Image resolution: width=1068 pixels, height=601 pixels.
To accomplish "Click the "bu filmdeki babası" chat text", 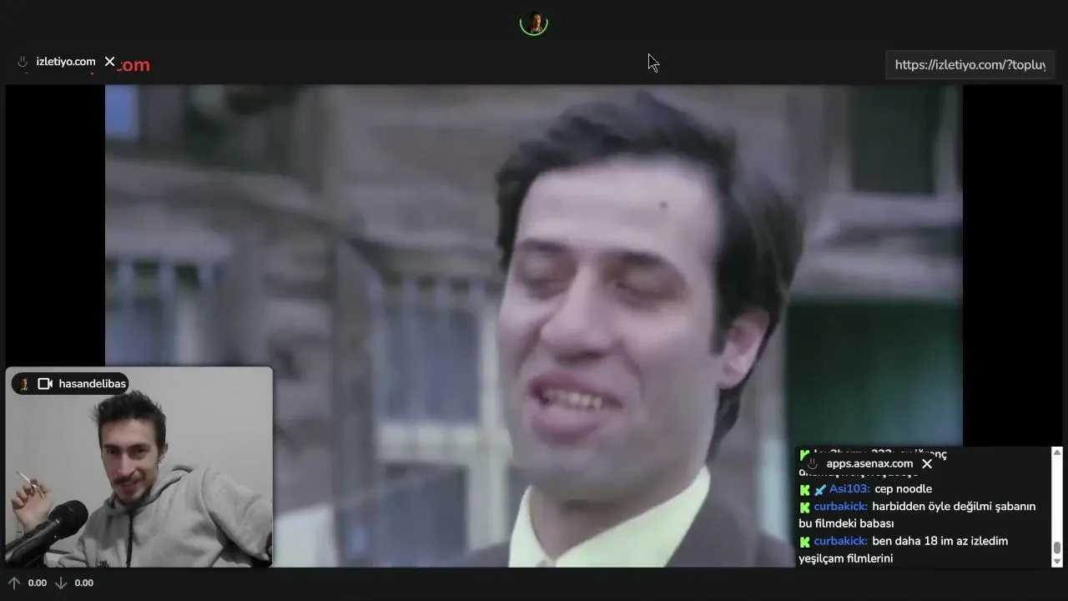I will click(x=846, y=523).
